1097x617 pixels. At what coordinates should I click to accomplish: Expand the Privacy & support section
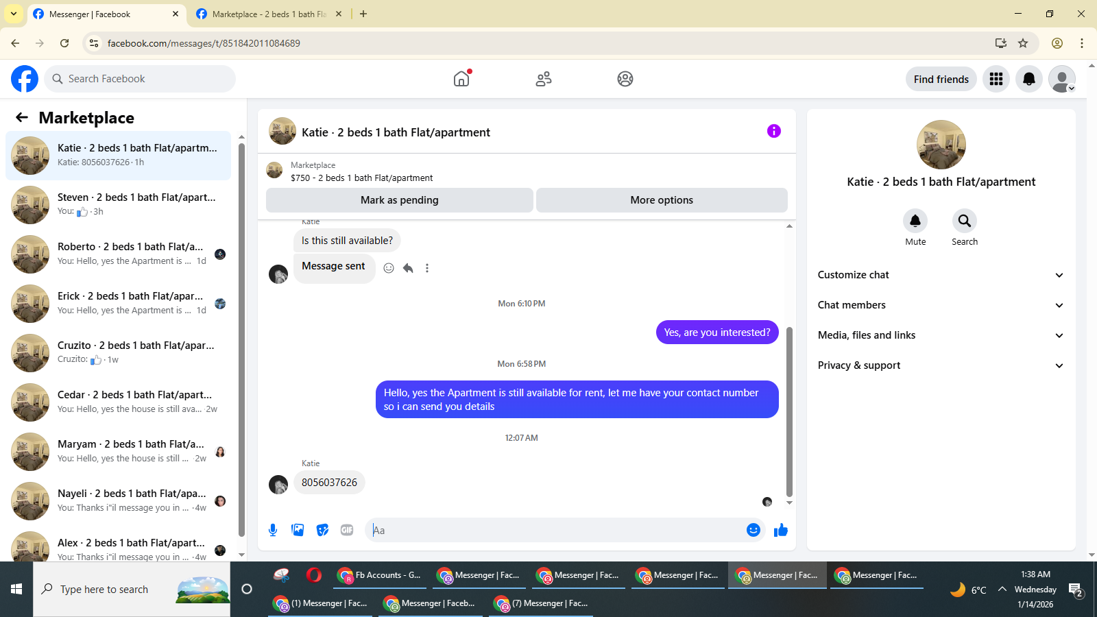click(941, 365)
